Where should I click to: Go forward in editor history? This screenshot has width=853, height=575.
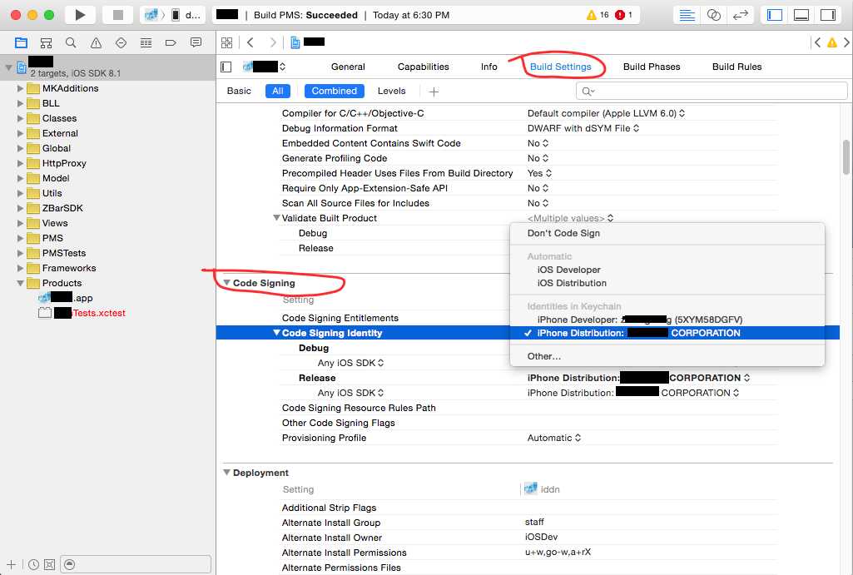tap(273, 42)
